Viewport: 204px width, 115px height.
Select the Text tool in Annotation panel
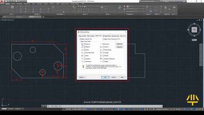[x=53, y=7]
